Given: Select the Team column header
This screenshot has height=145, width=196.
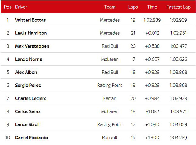Looking at the screenshot, I should 110,7.
